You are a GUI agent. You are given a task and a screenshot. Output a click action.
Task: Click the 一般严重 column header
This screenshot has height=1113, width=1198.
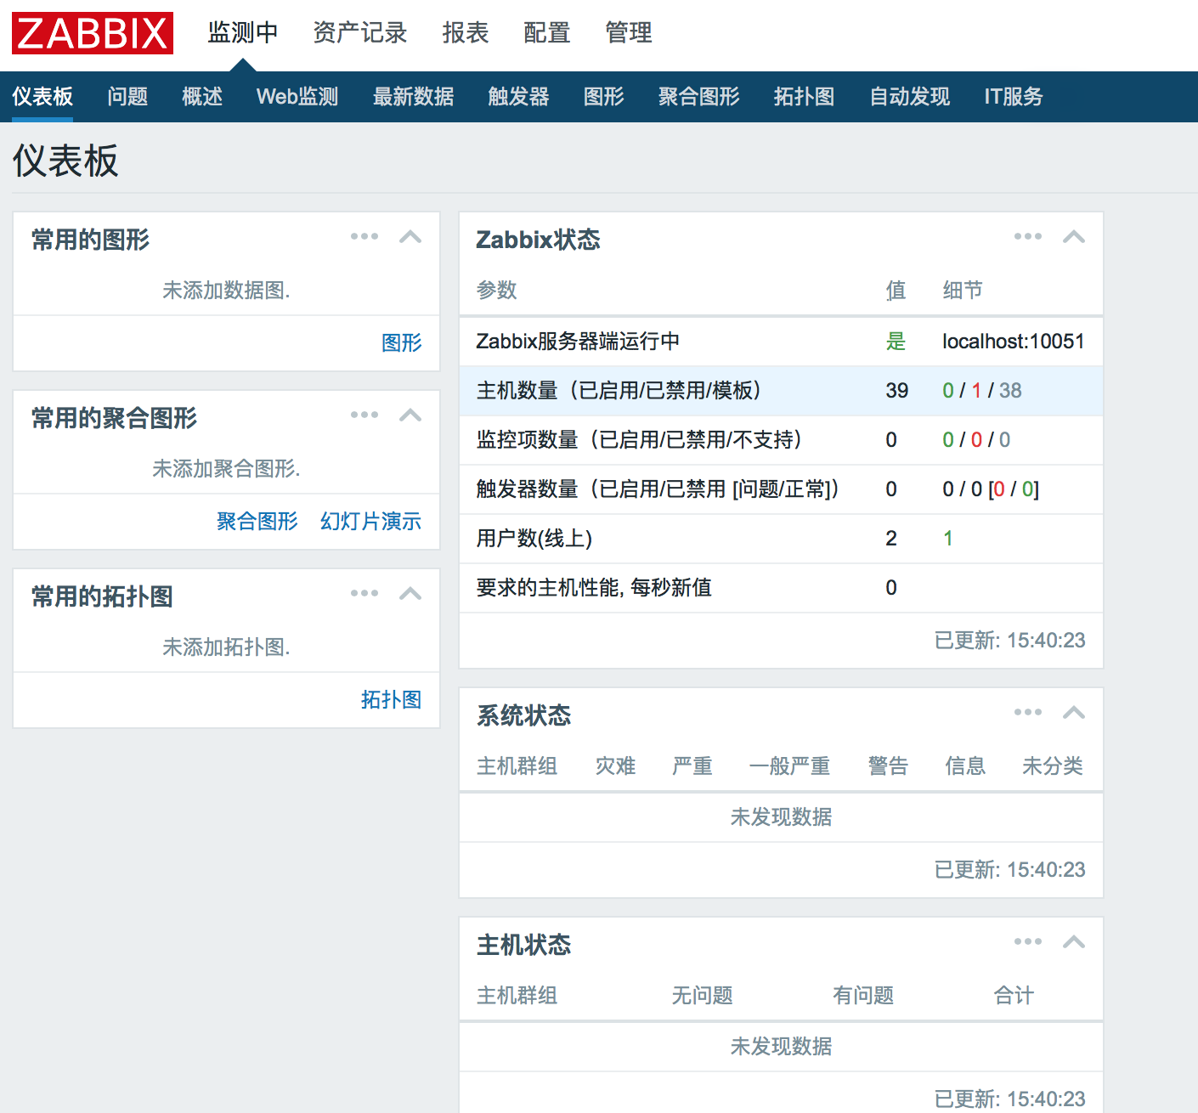(x=789, y=766)
